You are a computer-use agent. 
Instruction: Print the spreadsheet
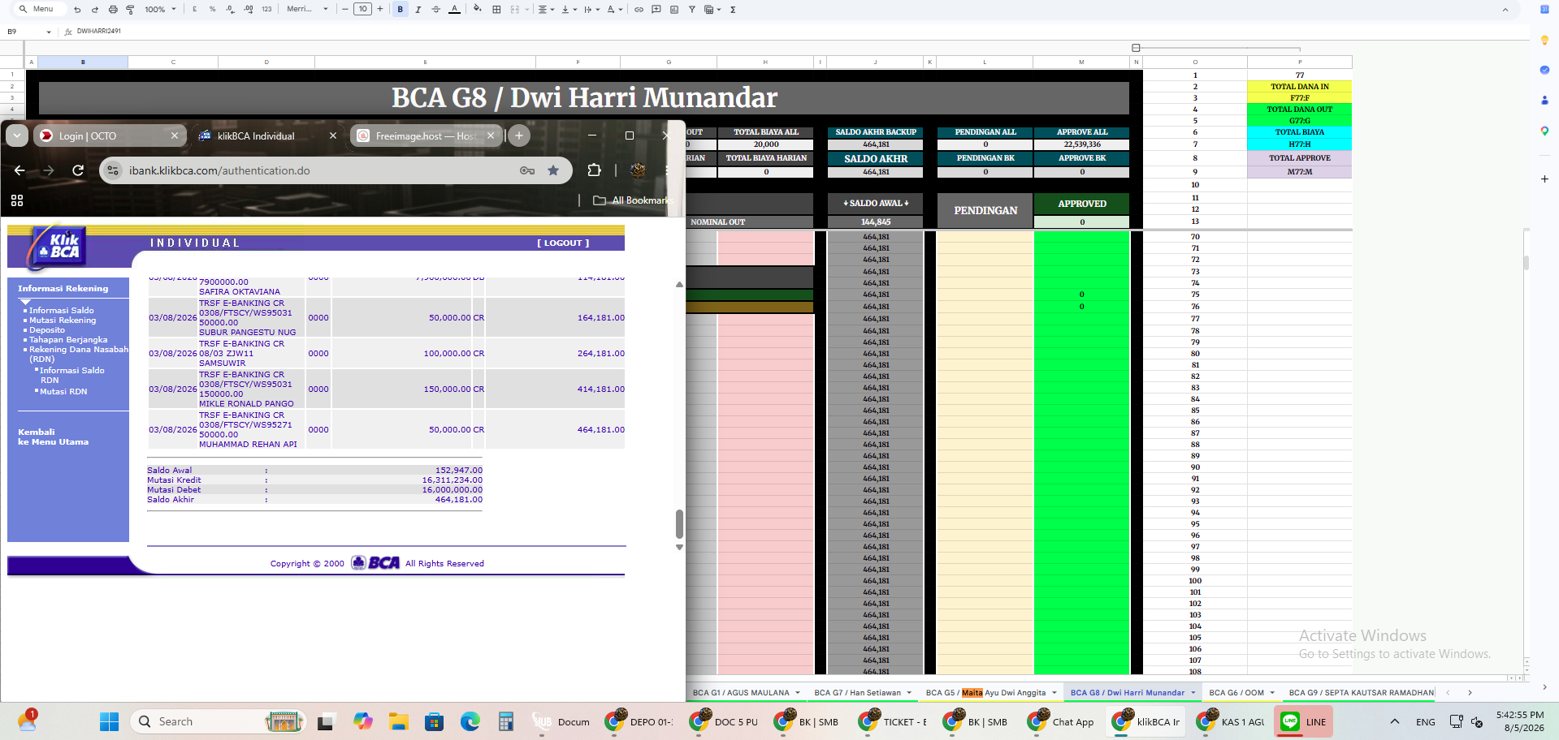113,10
